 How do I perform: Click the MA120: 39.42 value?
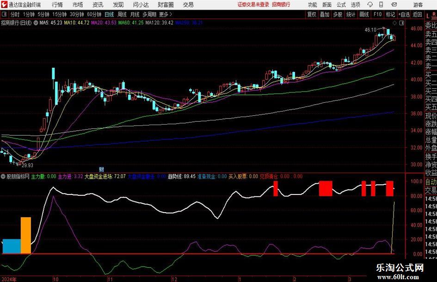159,23
